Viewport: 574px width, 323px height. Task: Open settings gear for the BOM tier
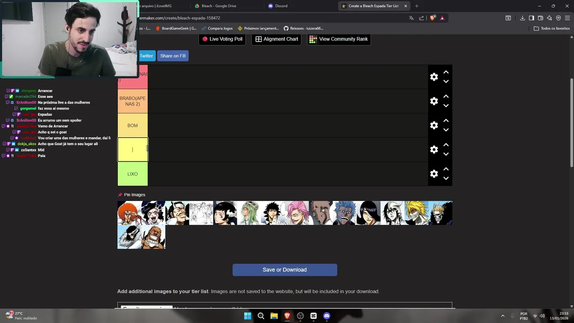(x=434, y=125)
